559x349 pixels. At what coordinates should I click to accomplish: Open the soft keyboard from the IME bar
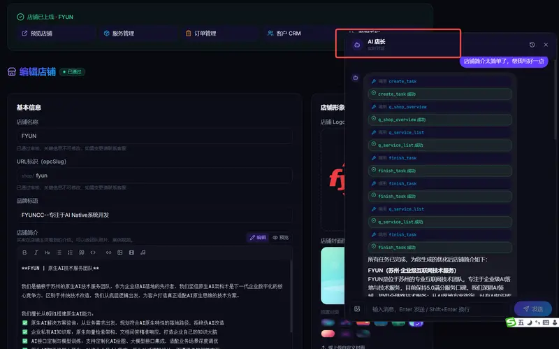click(546, 322)
